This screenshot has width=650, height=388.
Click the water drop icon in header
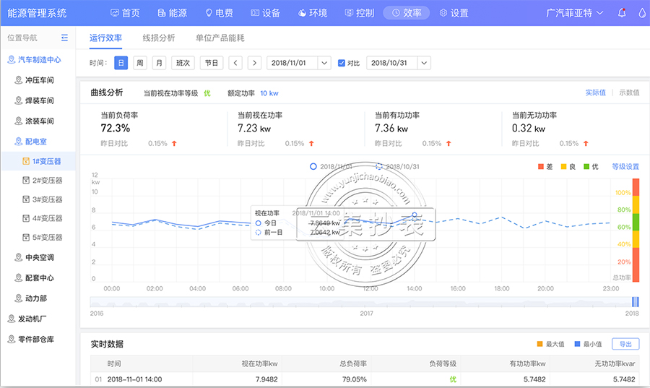point(642,13)
